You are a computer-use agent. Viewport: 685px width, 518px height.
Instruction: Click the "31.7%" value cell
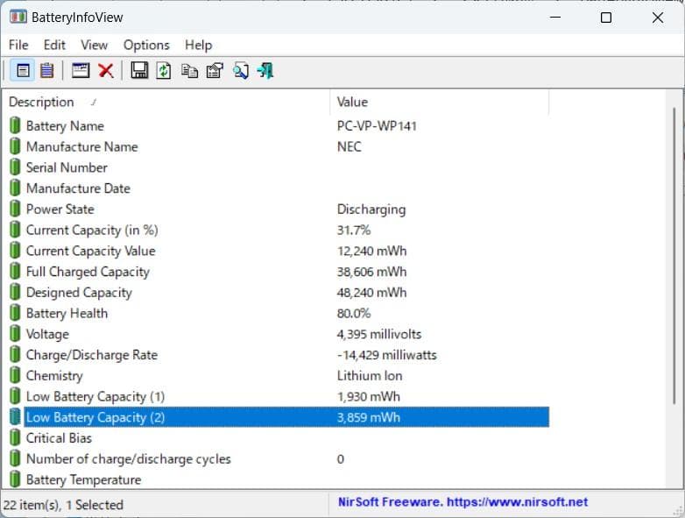click(354, 231)
